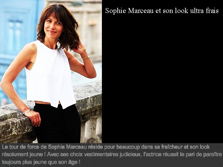Click the hand resting on the stone ledge
Image resolution: width=223 pixels, height=167 pixels.
coord(34,118)
